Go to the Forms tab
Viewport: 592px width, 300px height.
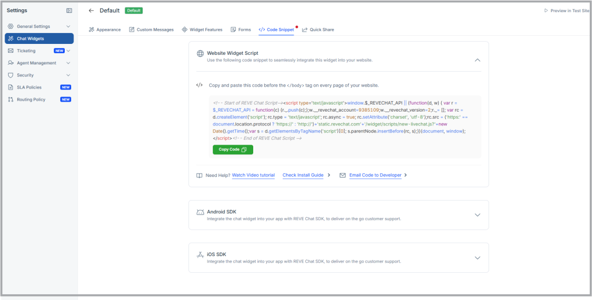point(241,29)
